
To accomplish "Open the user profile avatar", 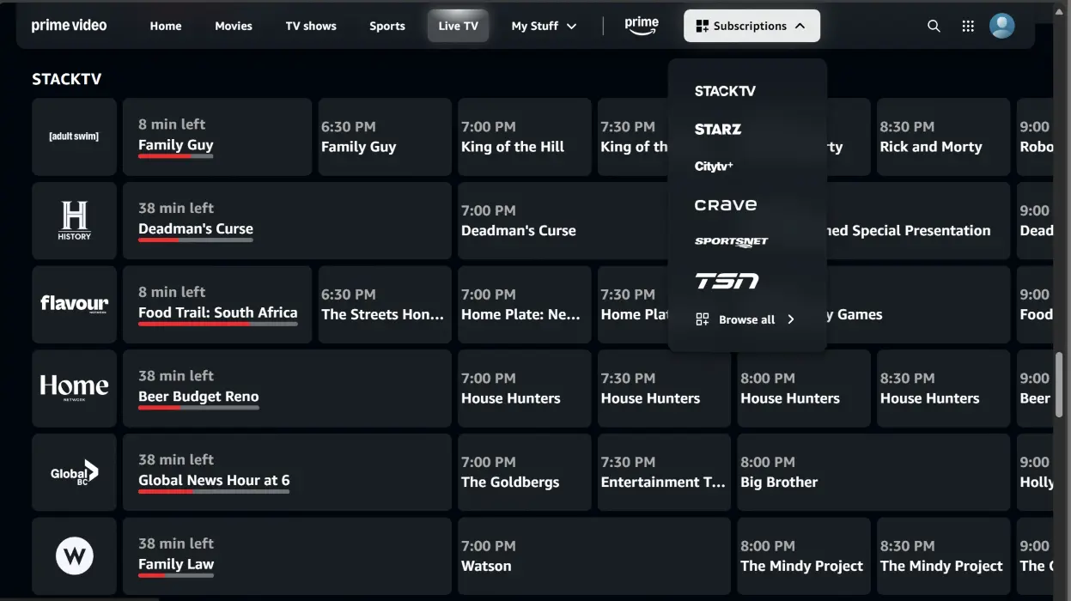I will pos(1002,26).
